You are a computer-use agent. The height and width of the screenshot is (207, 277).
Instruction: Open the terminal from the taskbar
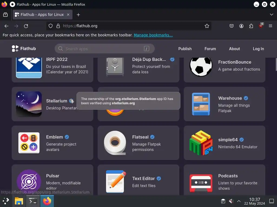(x=33, y=201)
